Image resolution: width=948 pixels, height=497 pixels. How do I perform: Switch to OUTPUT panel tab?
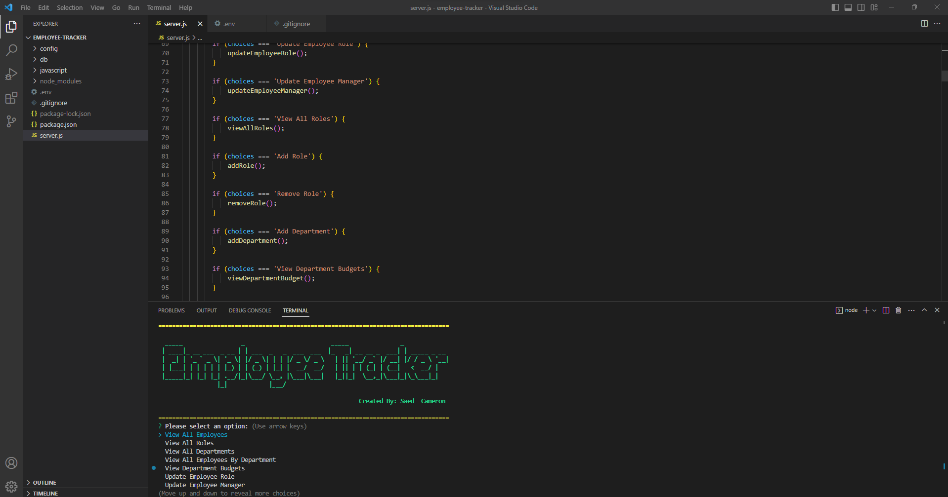click(x=207, y=310)
